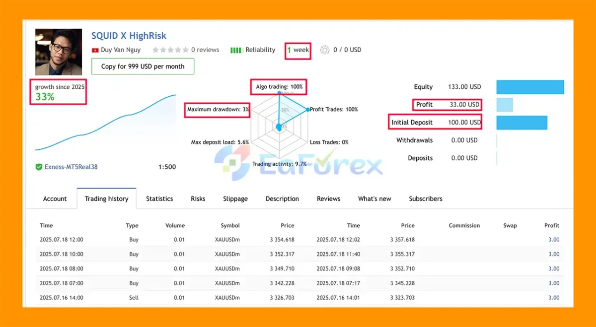The height and width of the screenshot is (327, 596).
Task: Click the Commission column header
Action: 464,225
